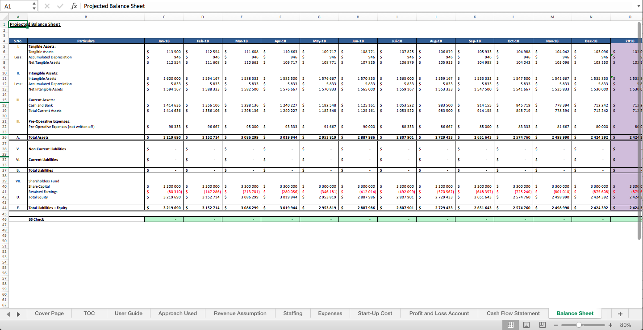Select the Net Intangible Assets row label
643x330 pixels.
[x=86, y=89]
